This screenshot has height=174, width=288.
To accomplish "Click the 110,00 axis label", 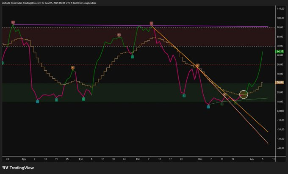I will [x=280, y=8].
